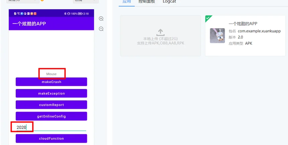Click the package name com.example.xuankuapp
The width and height of the screenshot is (288, 145).
pos(259,31)
